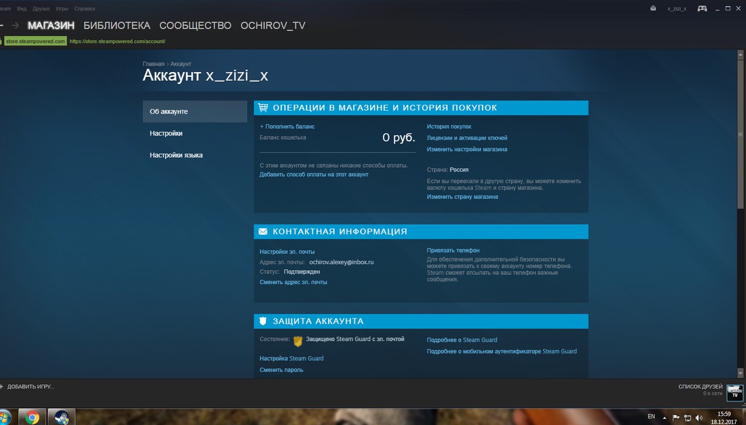Viewport: 746px width, 425px height.
Task: Click the store.steampowered.com site badge
Action: click(35, 41)
